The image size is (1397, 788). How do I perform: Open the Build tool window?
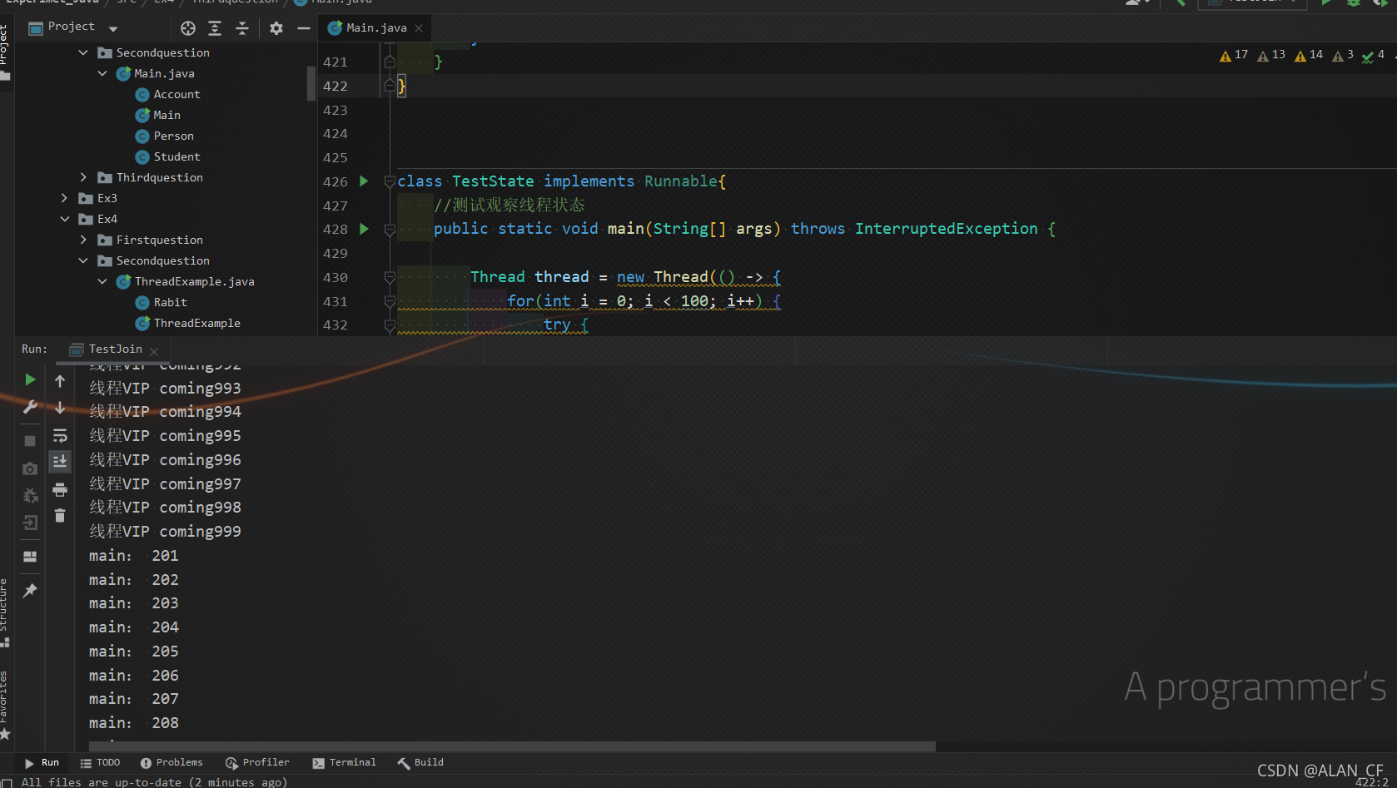pos(420,762)
